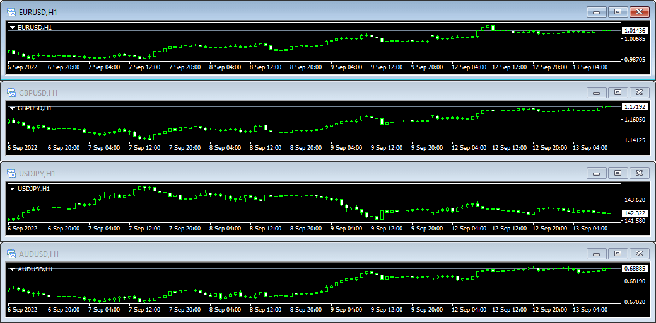Expand the EURUSD,H1 chart dropdown triangle

[12, 28]
